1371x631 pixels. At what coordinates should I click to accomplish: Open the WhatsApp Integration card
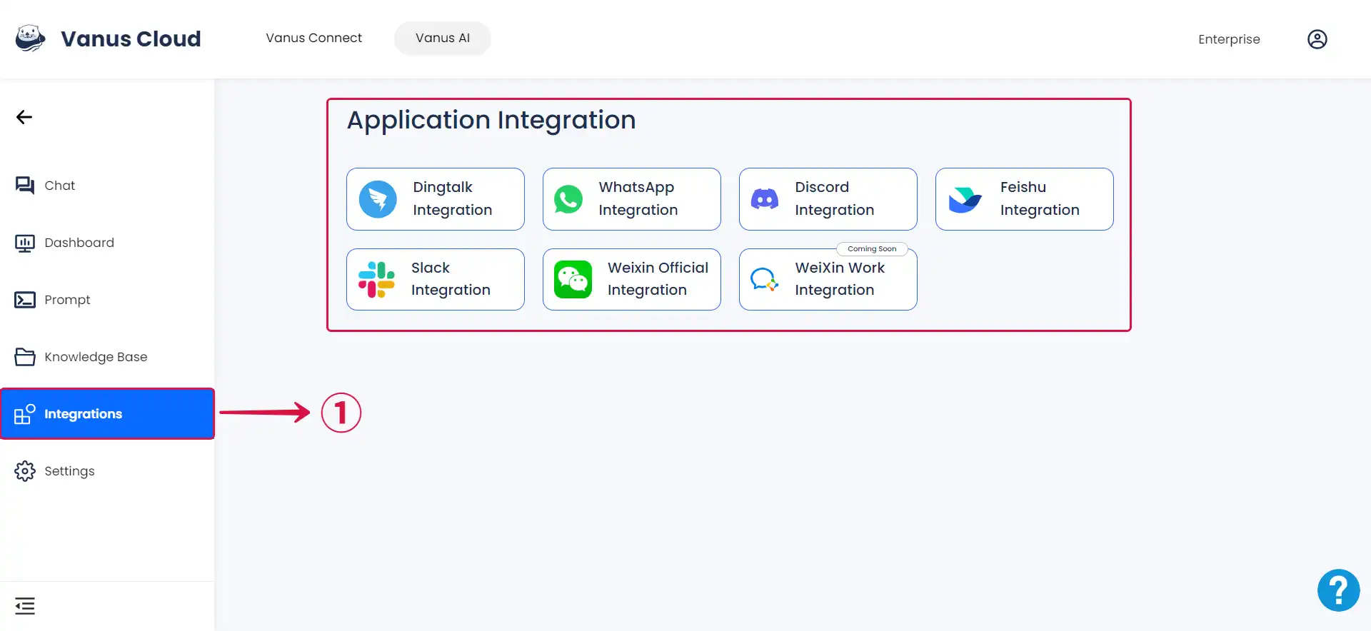[x=632, y=199]
